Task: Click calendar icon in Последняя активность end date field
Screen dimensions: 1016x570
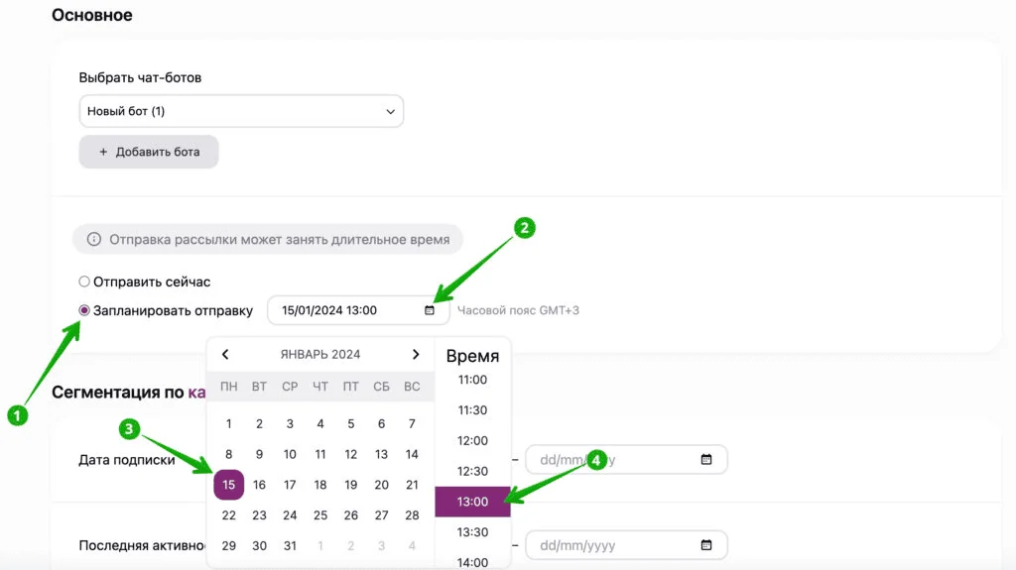Action: [x=706, y=545]
